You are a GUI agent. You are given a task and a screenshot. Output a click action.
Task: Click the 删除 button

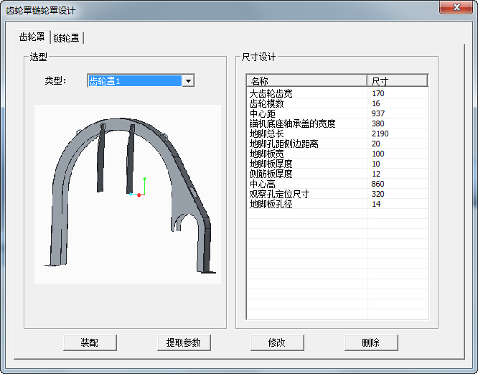point(371,342)
